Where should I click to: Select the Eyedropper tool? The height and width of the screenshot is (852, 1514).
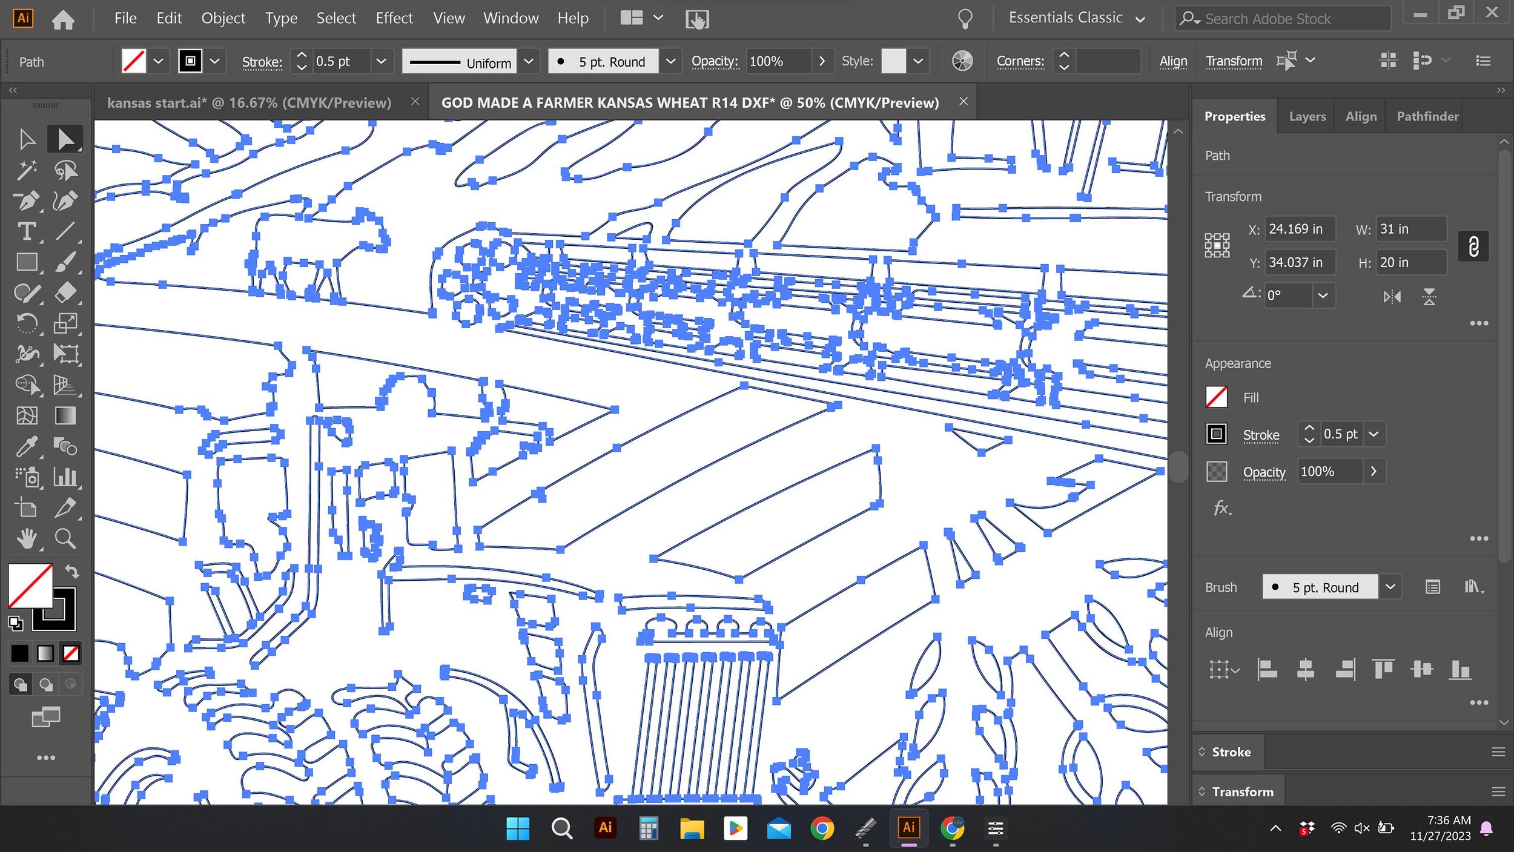27,447
